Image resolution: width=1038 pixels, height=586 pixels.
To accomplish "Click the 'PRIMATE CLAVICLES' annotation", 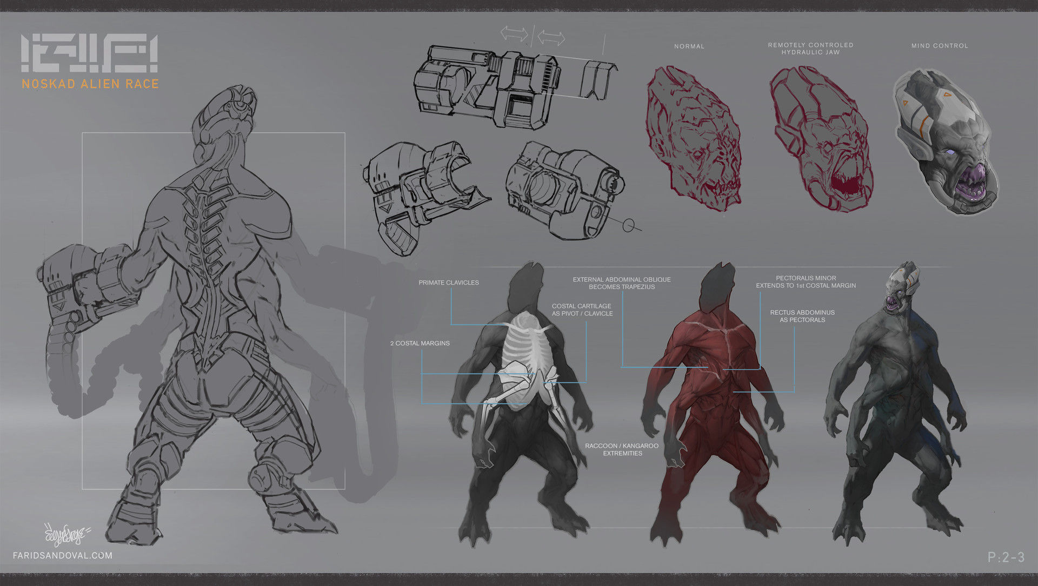I will coord(449,282).
